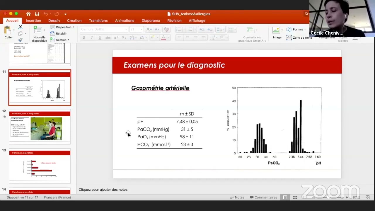The height and width of the screenshot is (211, 375).
Task: Open the Section dropdown
Action: [59, 40]
